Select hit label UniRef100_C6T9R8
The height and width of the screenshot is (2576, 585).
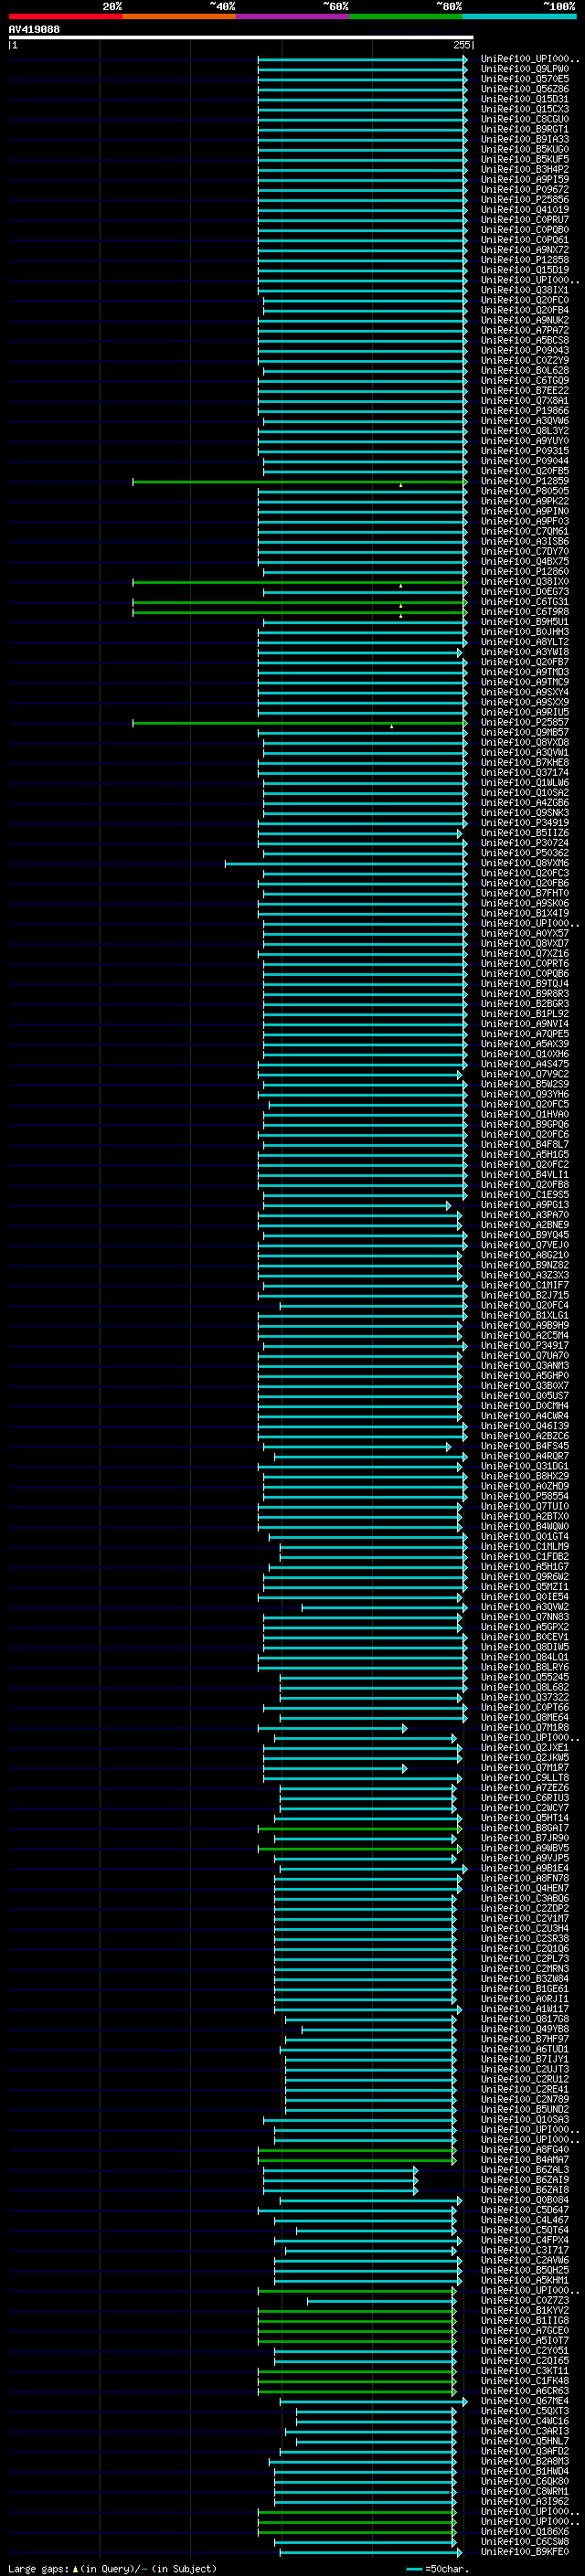(x=525, y=611)
